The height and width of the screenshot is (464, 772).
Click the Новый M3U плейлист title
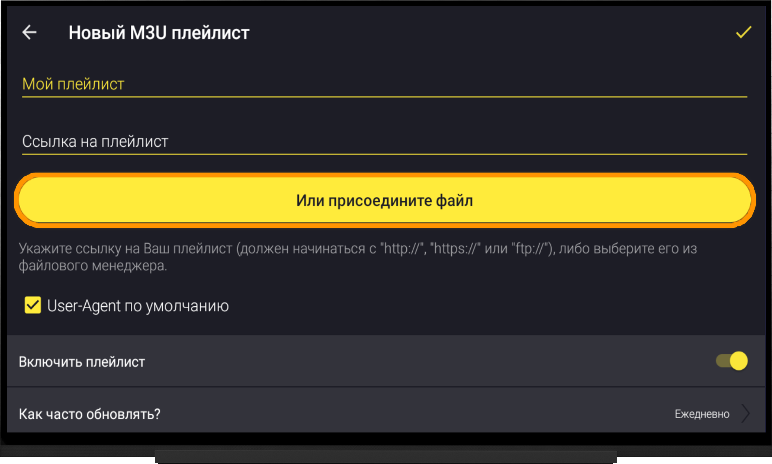click(159, 32)
